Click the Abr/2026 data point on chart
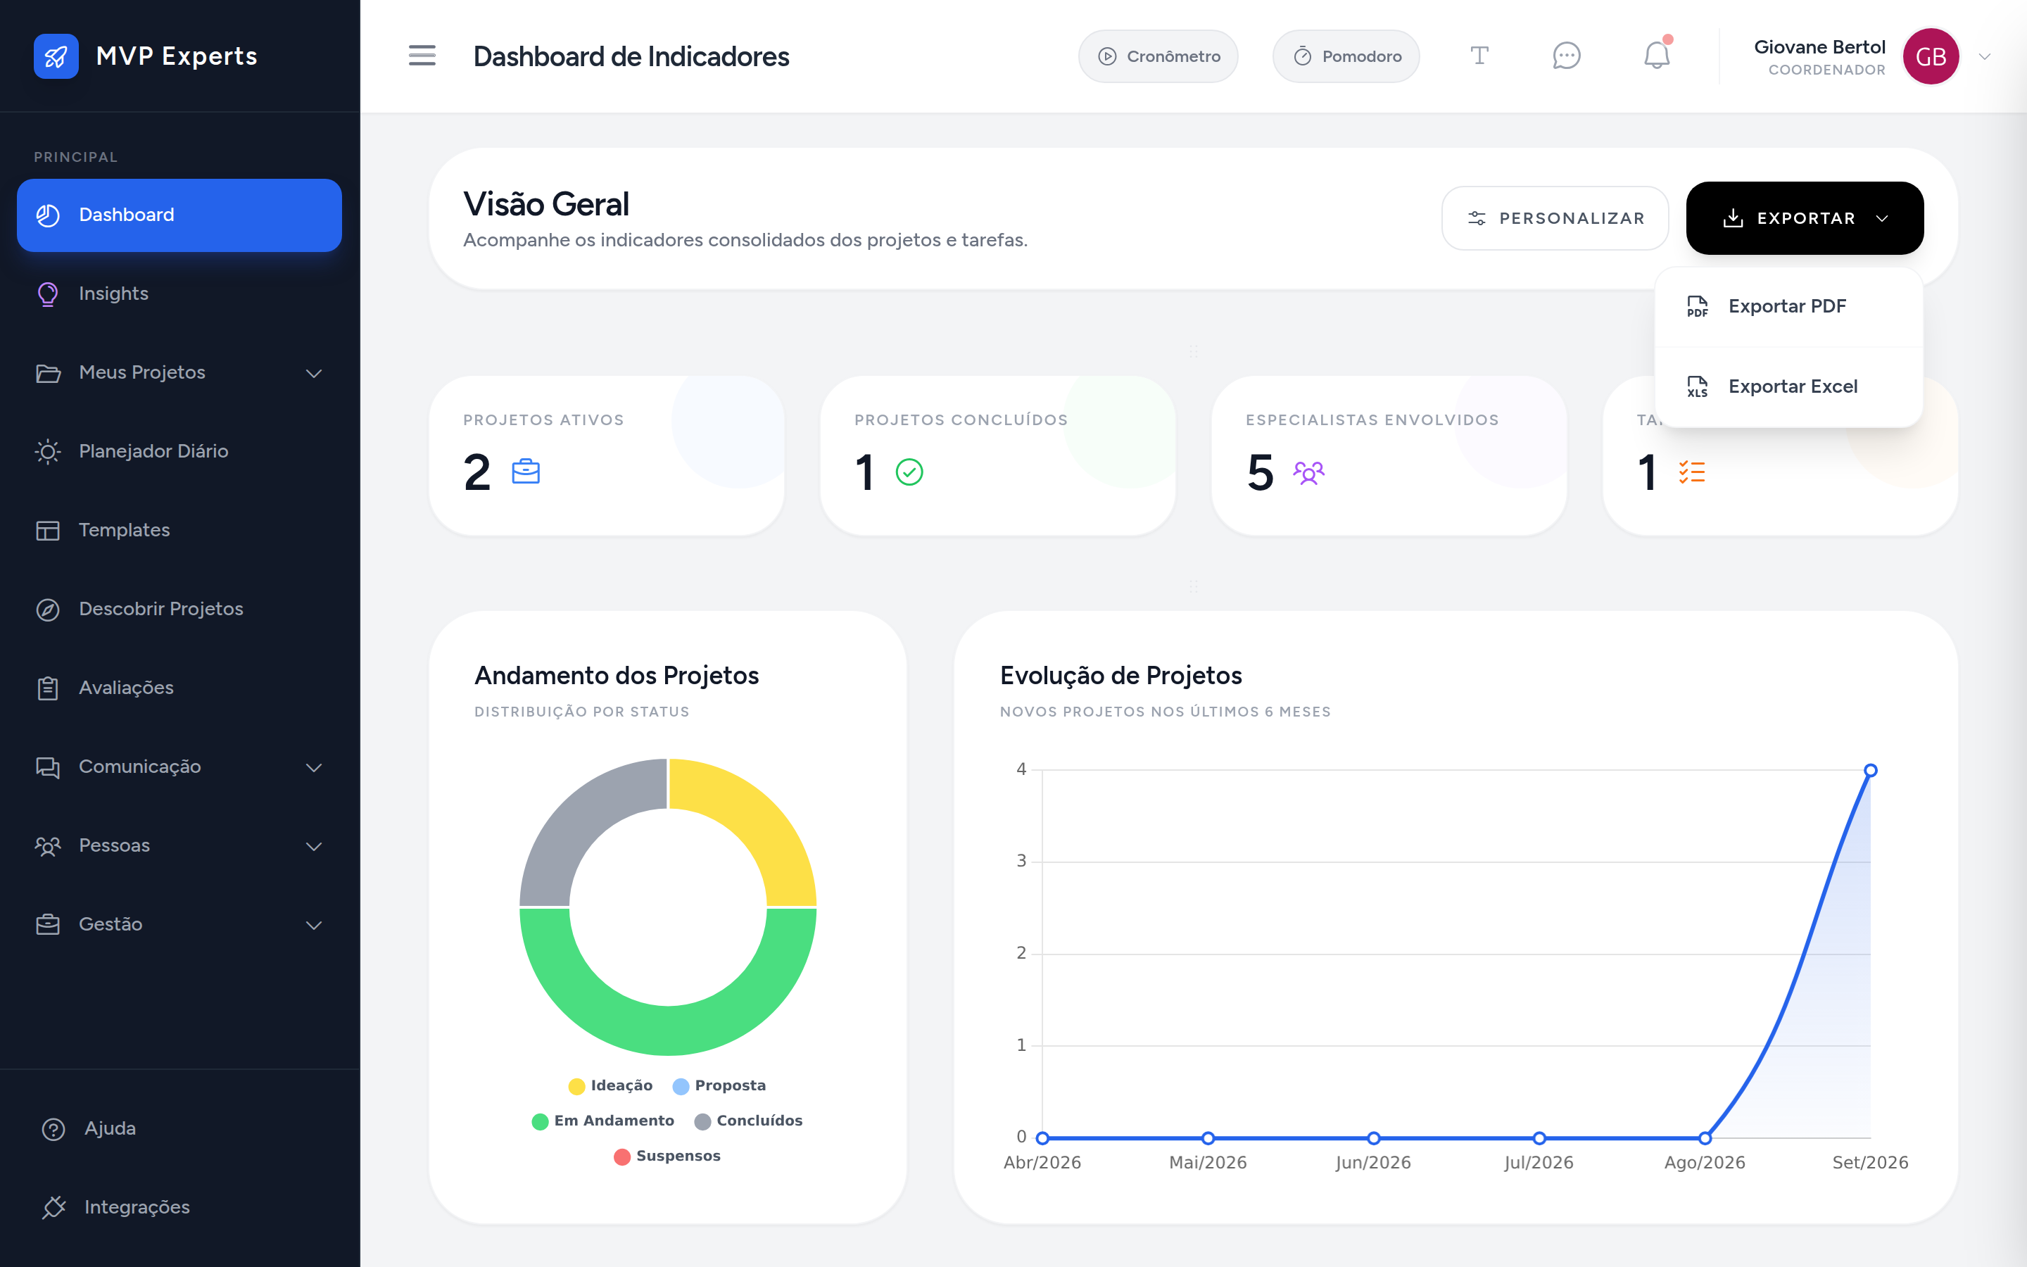2027x1267 pixels. (1042, 1138)
